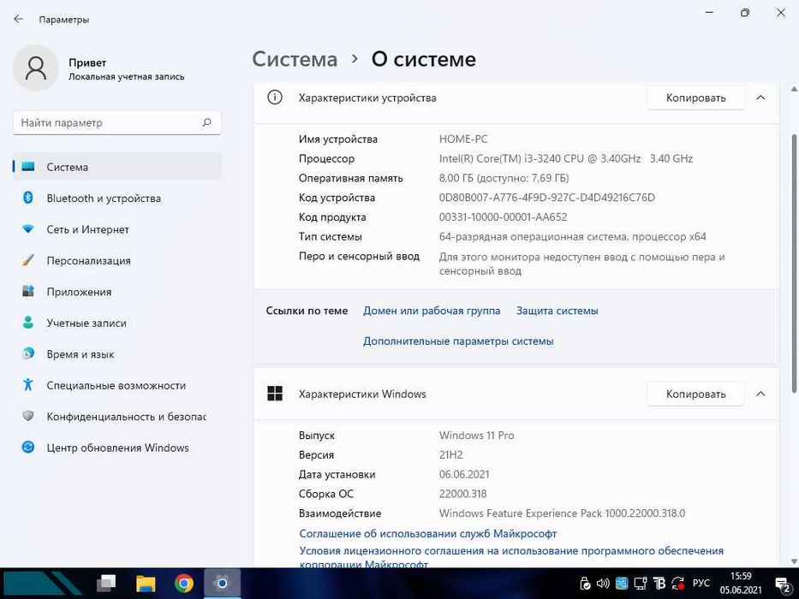Click the scrollbar up arrow
Viewport: 799px width, 599px height.
pyautogui.click(x=794, y=89)
